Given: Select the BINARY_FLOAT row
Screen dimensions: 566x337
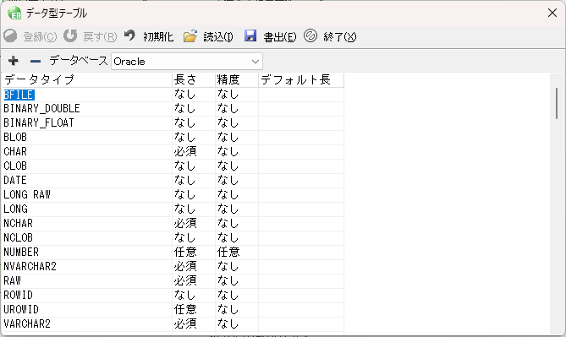Looking at the screenshot, I should (86, 123).
